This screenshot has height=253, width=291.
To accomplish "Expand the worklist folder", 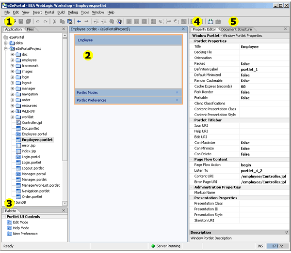I will pos(12,117).
